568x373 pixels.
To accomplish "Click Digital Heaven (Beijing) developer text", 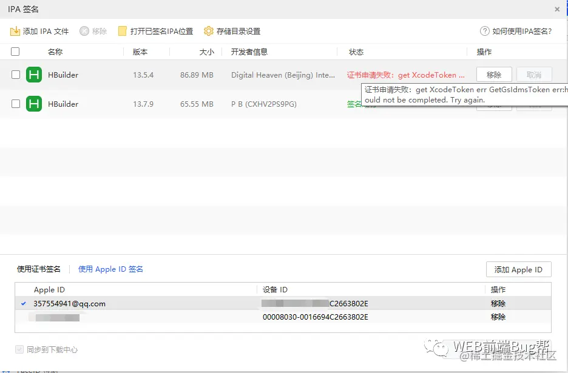I will coord(283,75).
